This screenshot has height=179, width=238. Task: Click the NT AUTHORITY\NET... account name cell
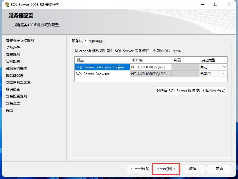[151, 67]
